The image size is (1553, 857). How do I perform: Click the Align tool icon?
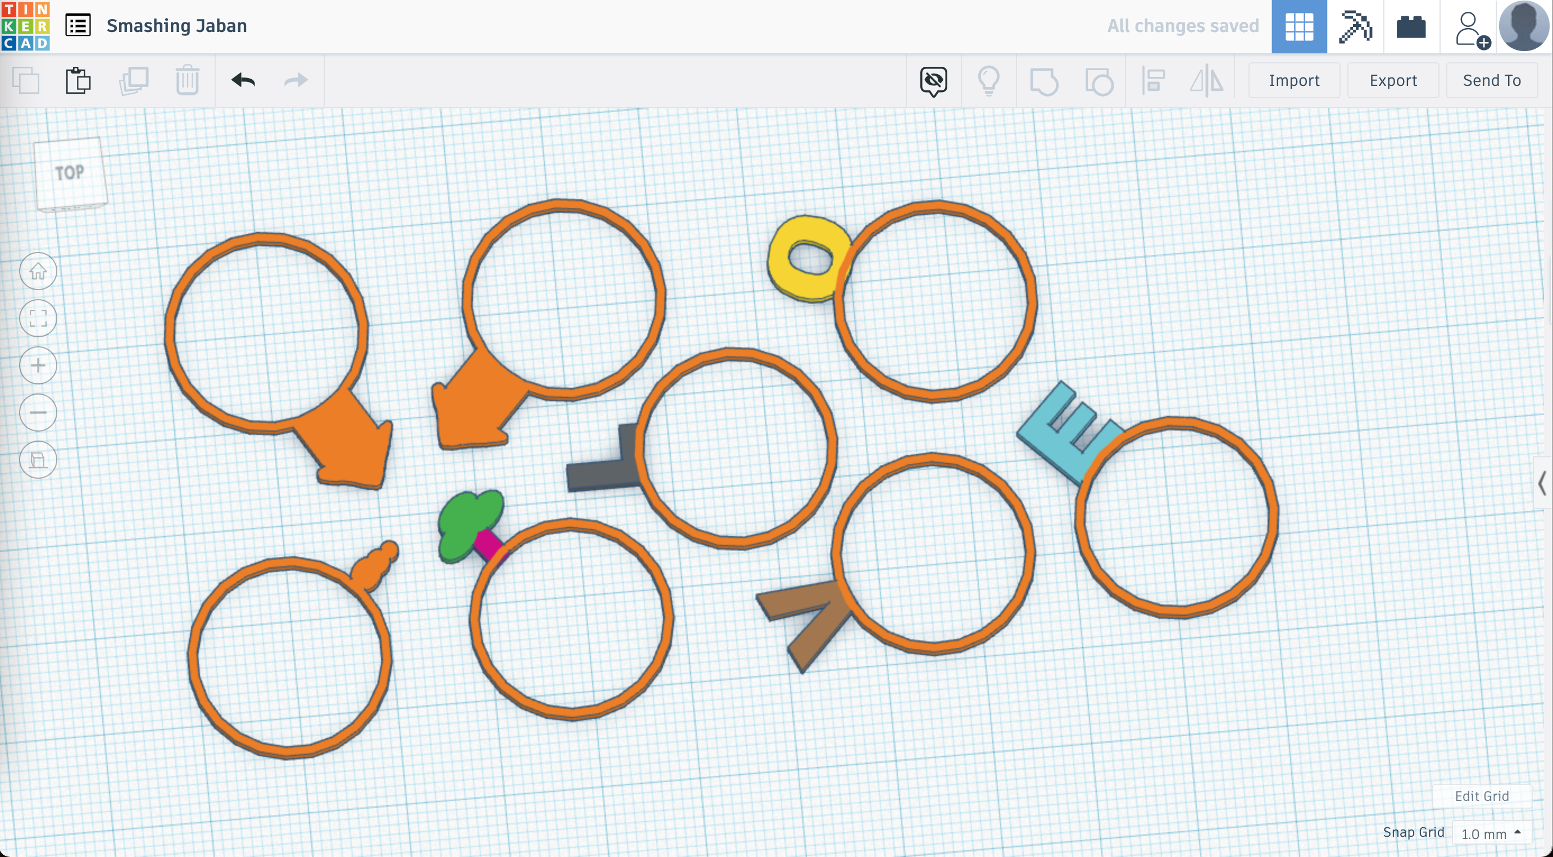tap(1153, 81)
